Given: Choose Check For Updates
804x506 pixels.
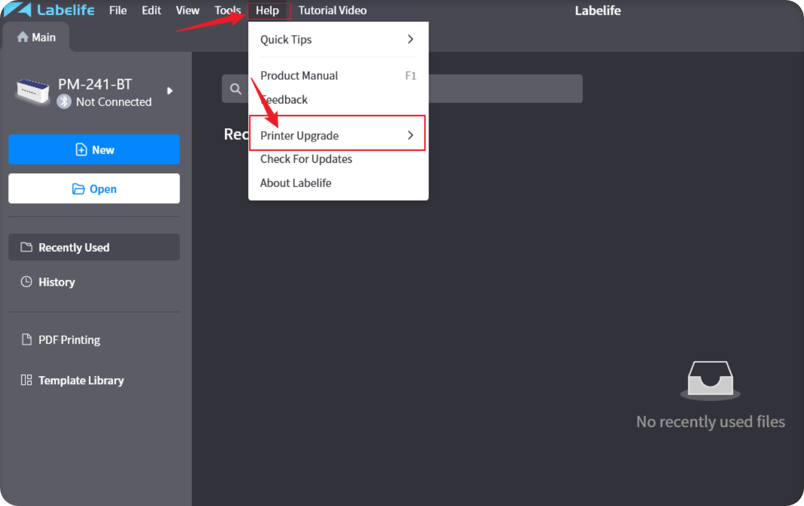Looking at the screenshot, I should 338,159.
